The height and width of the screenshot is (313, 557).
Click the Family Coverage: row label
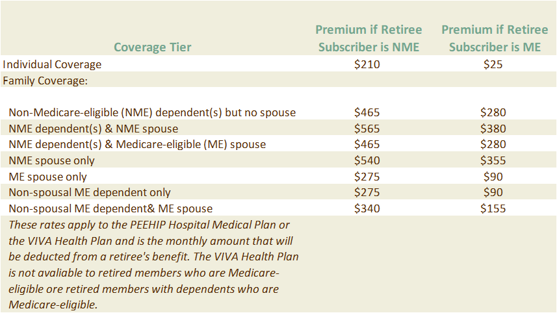45,81
